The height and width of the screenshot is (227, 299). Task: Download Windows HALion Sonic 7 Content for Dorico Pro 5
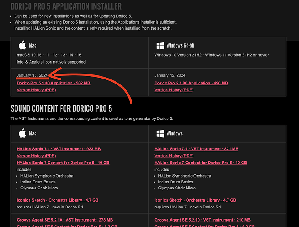pyautogui.click(x=201, y=163)
